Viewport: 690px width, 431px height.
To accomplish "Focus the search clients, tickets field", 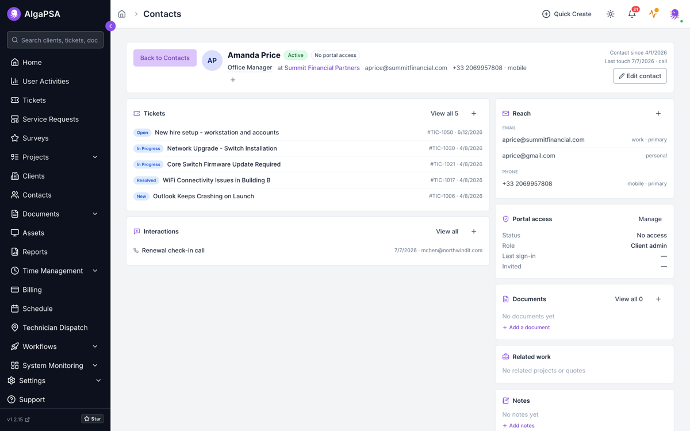I will pyautogui.click(x=55, y=40).
